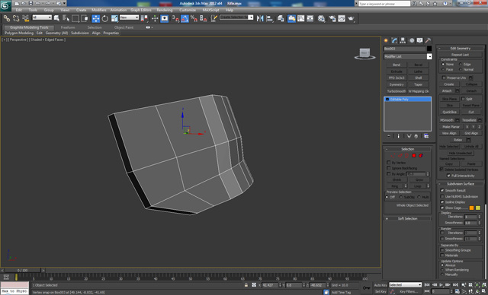Select Polygon sub-object level icon
The image size is (488, 295).
point(414,155)
